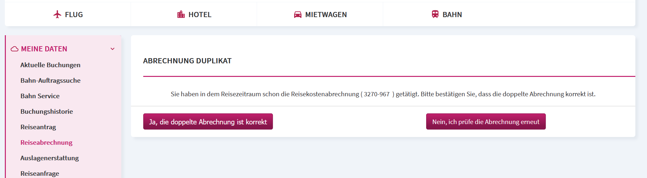Navigate to Bahn Service
647x178 pixels.
click(40, 96)
